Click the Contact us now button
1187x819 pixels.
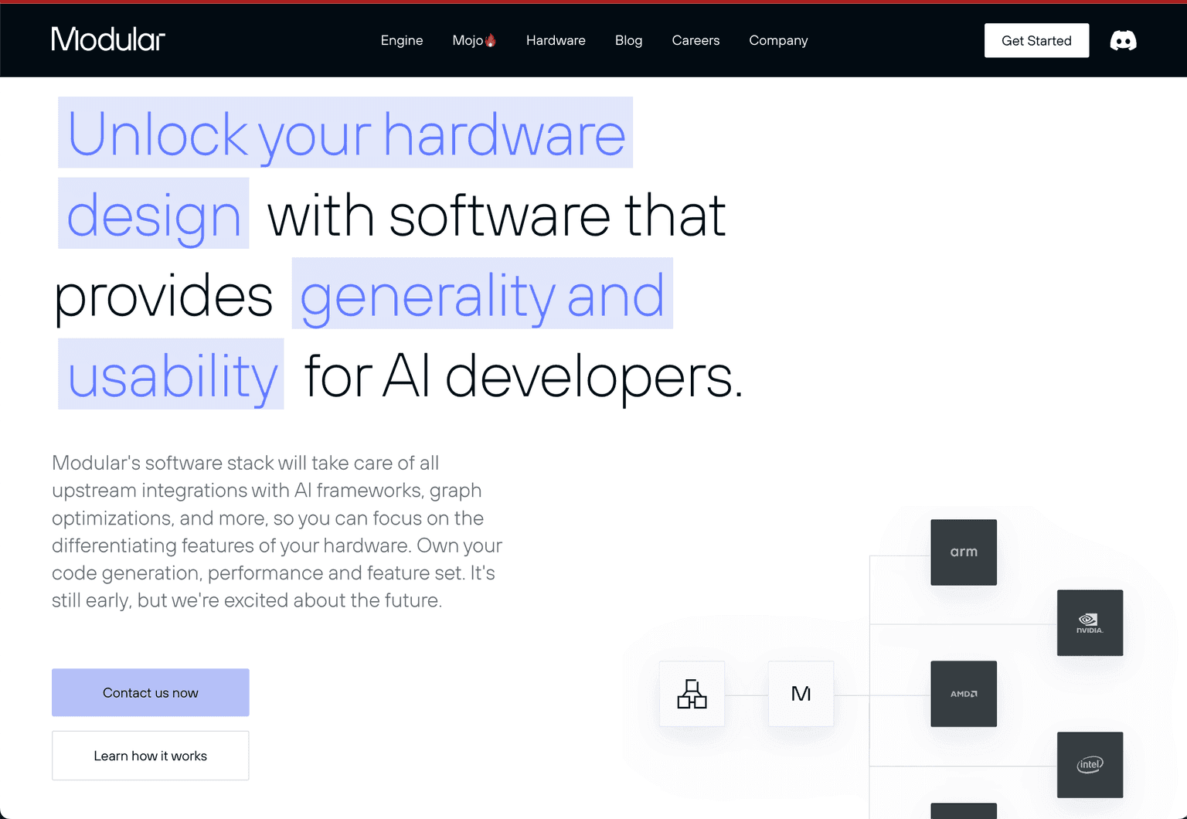151,692
